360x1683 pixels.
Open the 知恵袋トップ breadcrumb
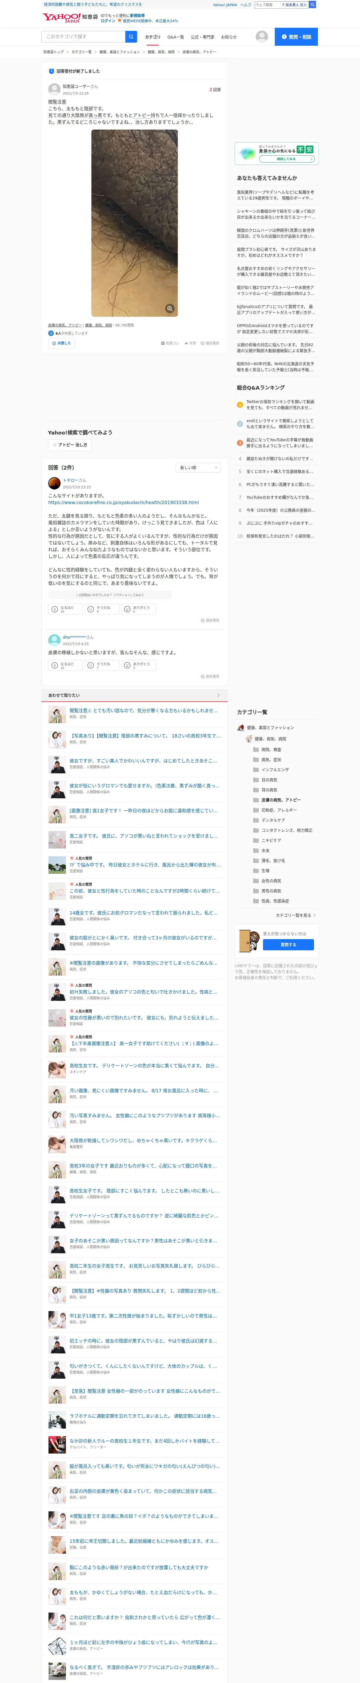pyautogui.click(x=54, y=52)
